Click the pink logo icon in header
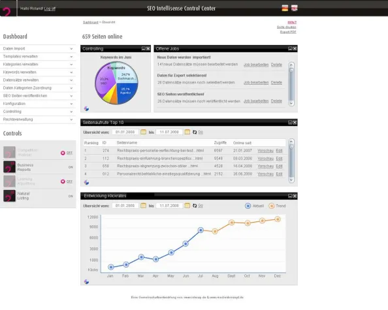 coord(7,11)
